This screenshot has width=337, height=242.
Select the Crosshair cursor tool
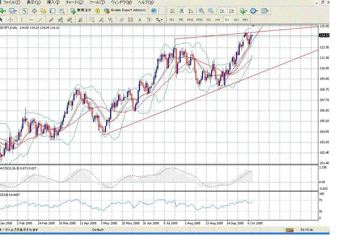click(11, 20)
